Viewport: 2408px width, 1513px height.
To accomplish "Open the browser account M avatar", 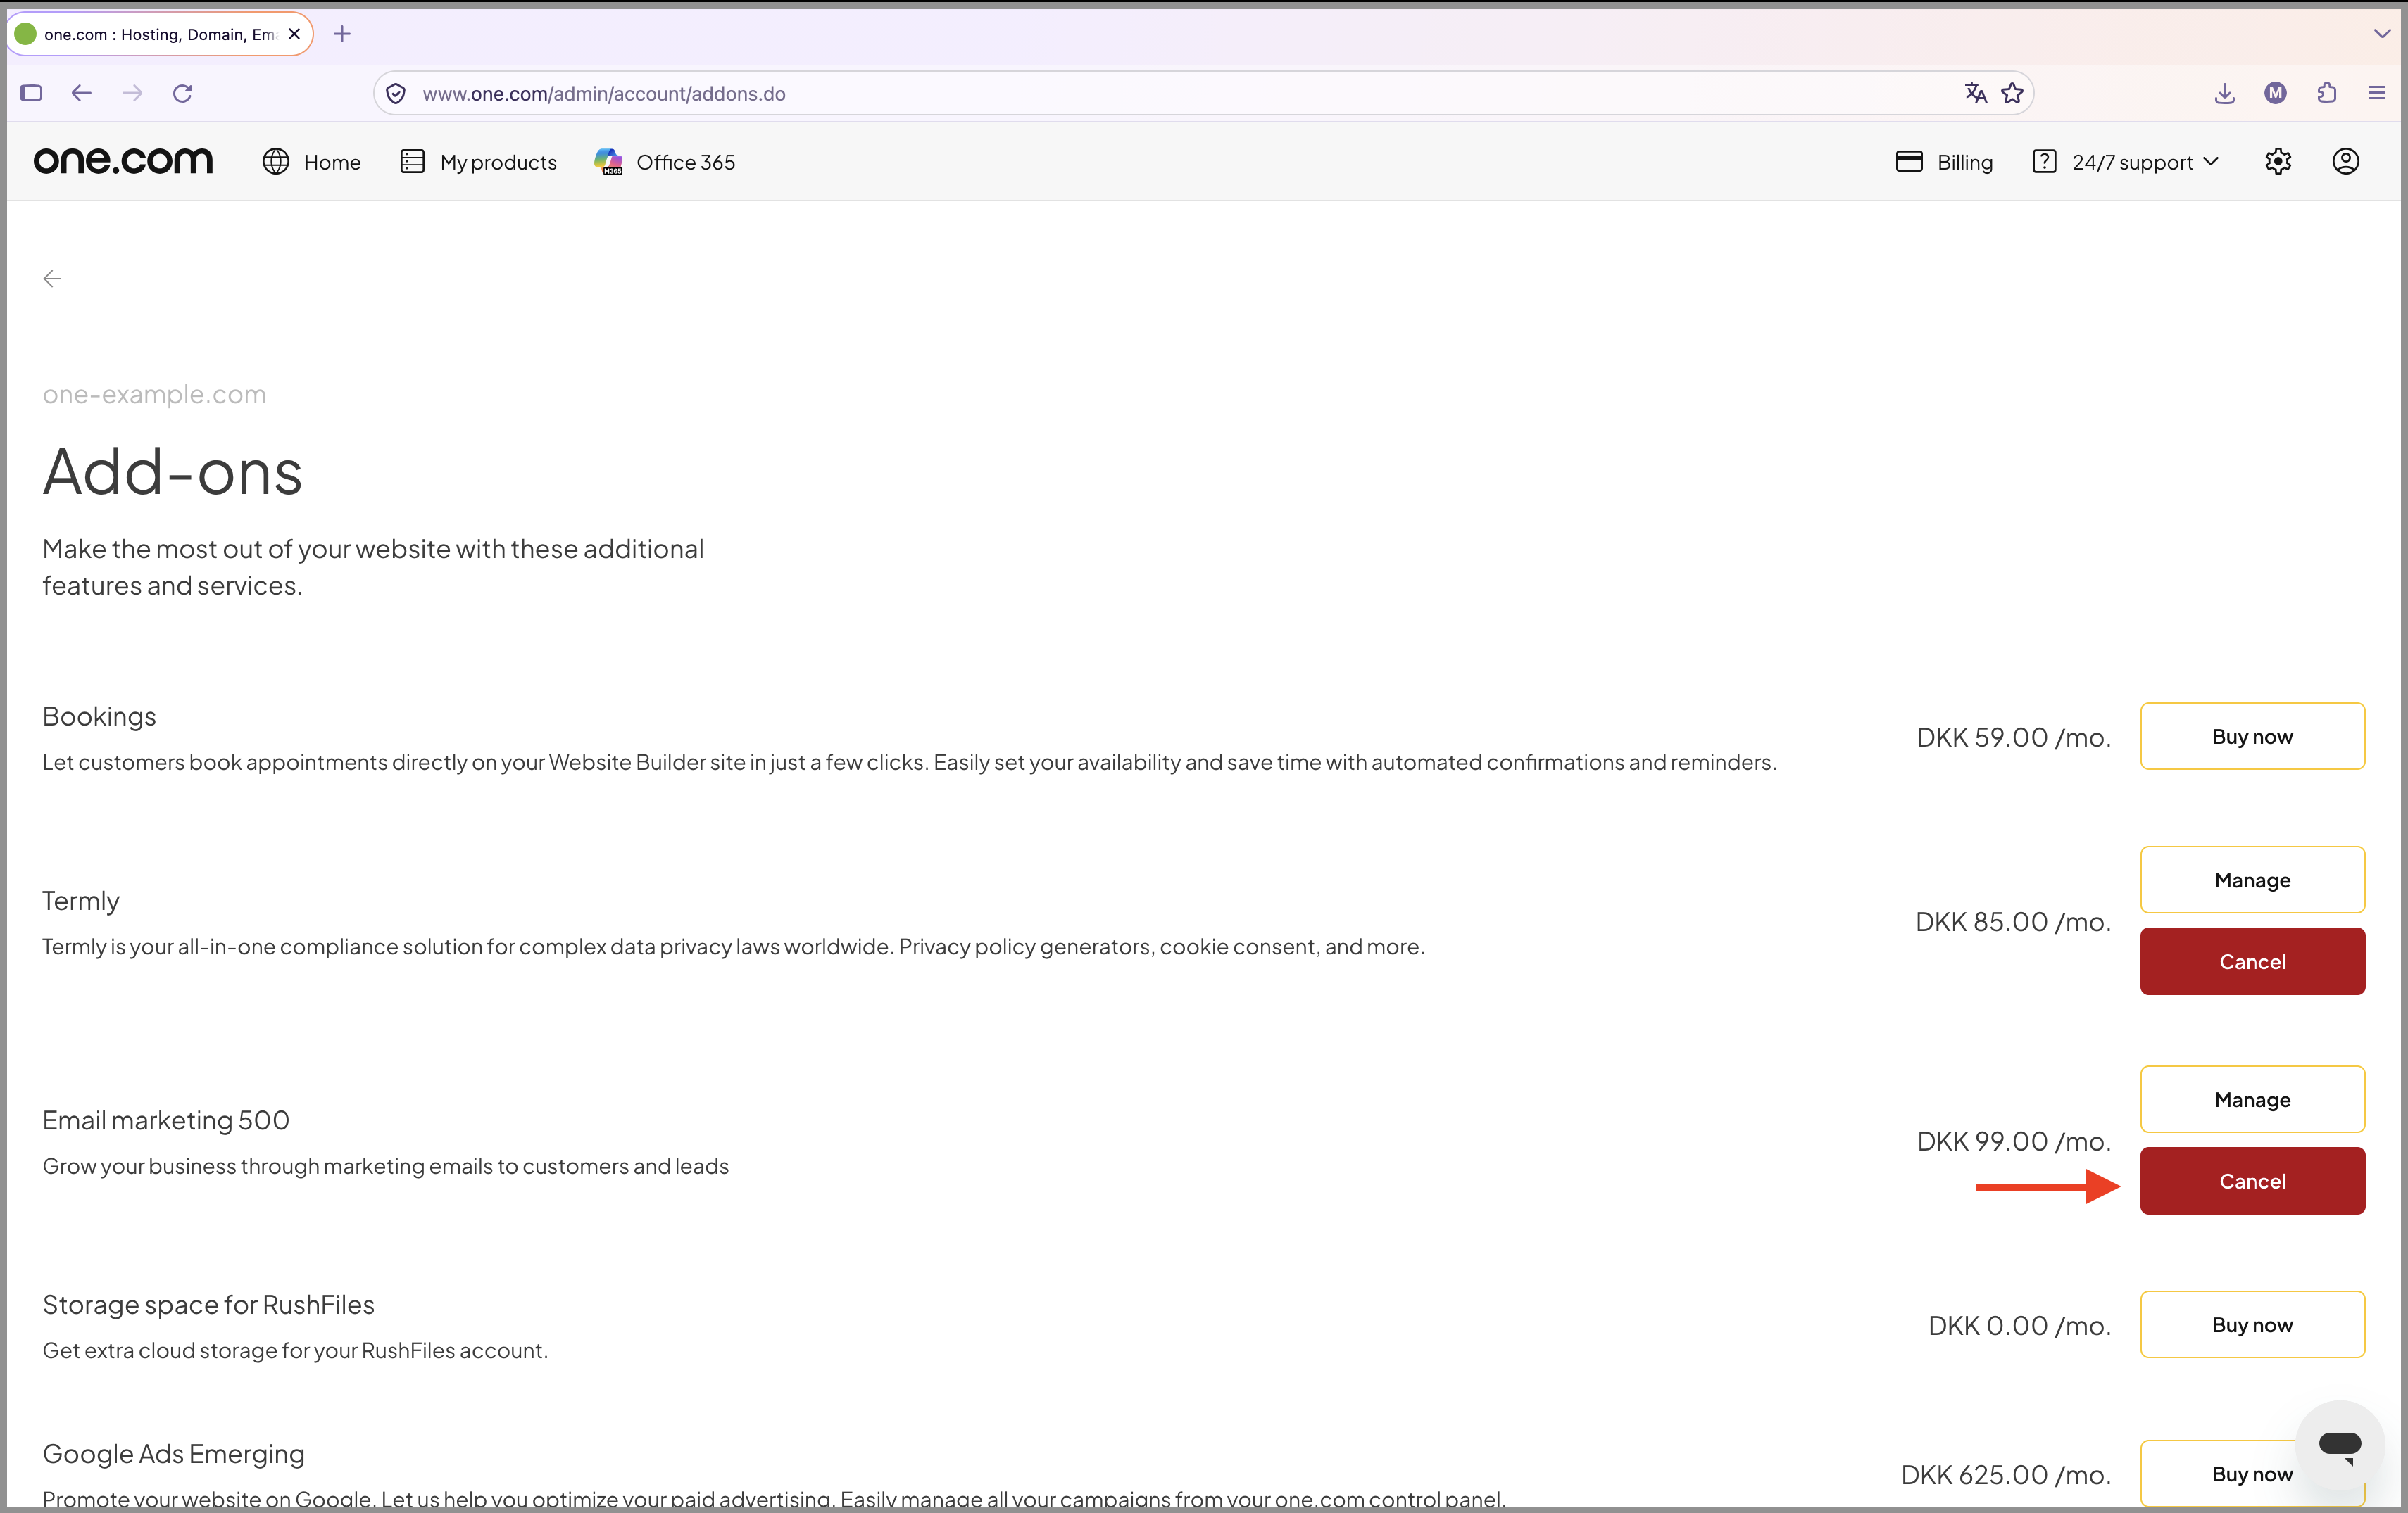I will [2275, 93].
